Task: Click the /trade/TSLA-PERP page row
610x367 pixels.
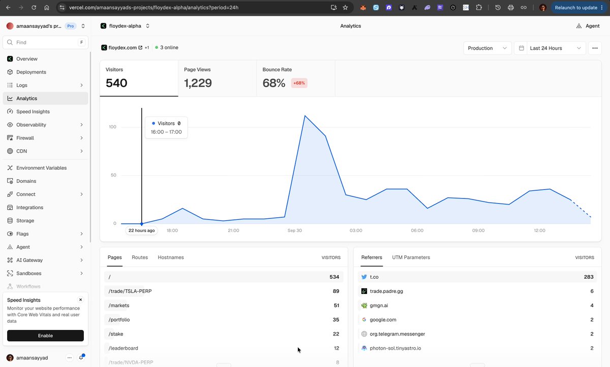Action: coord(224,291)
